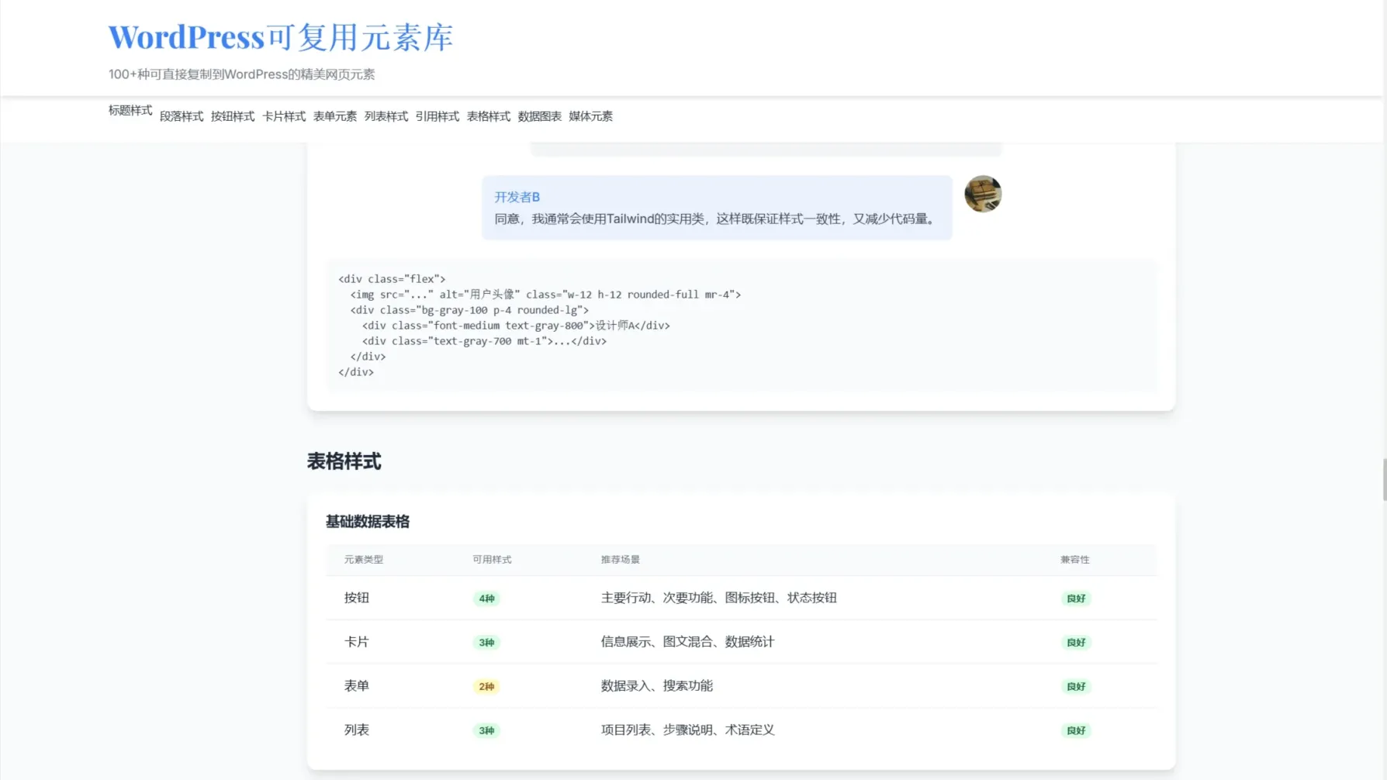Click the 兼容性 column header
Image resolution: width=1387 pixels, height=780 pixels.
click(x=1075, y=560)
